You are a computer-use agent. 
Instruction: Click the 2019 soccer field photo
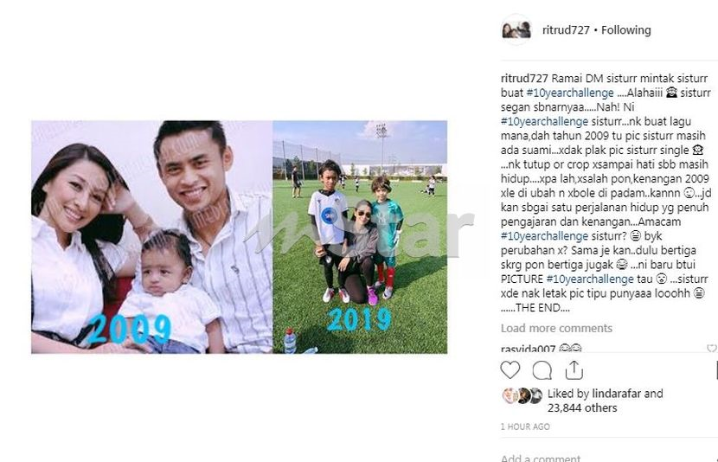coord(360,237)
